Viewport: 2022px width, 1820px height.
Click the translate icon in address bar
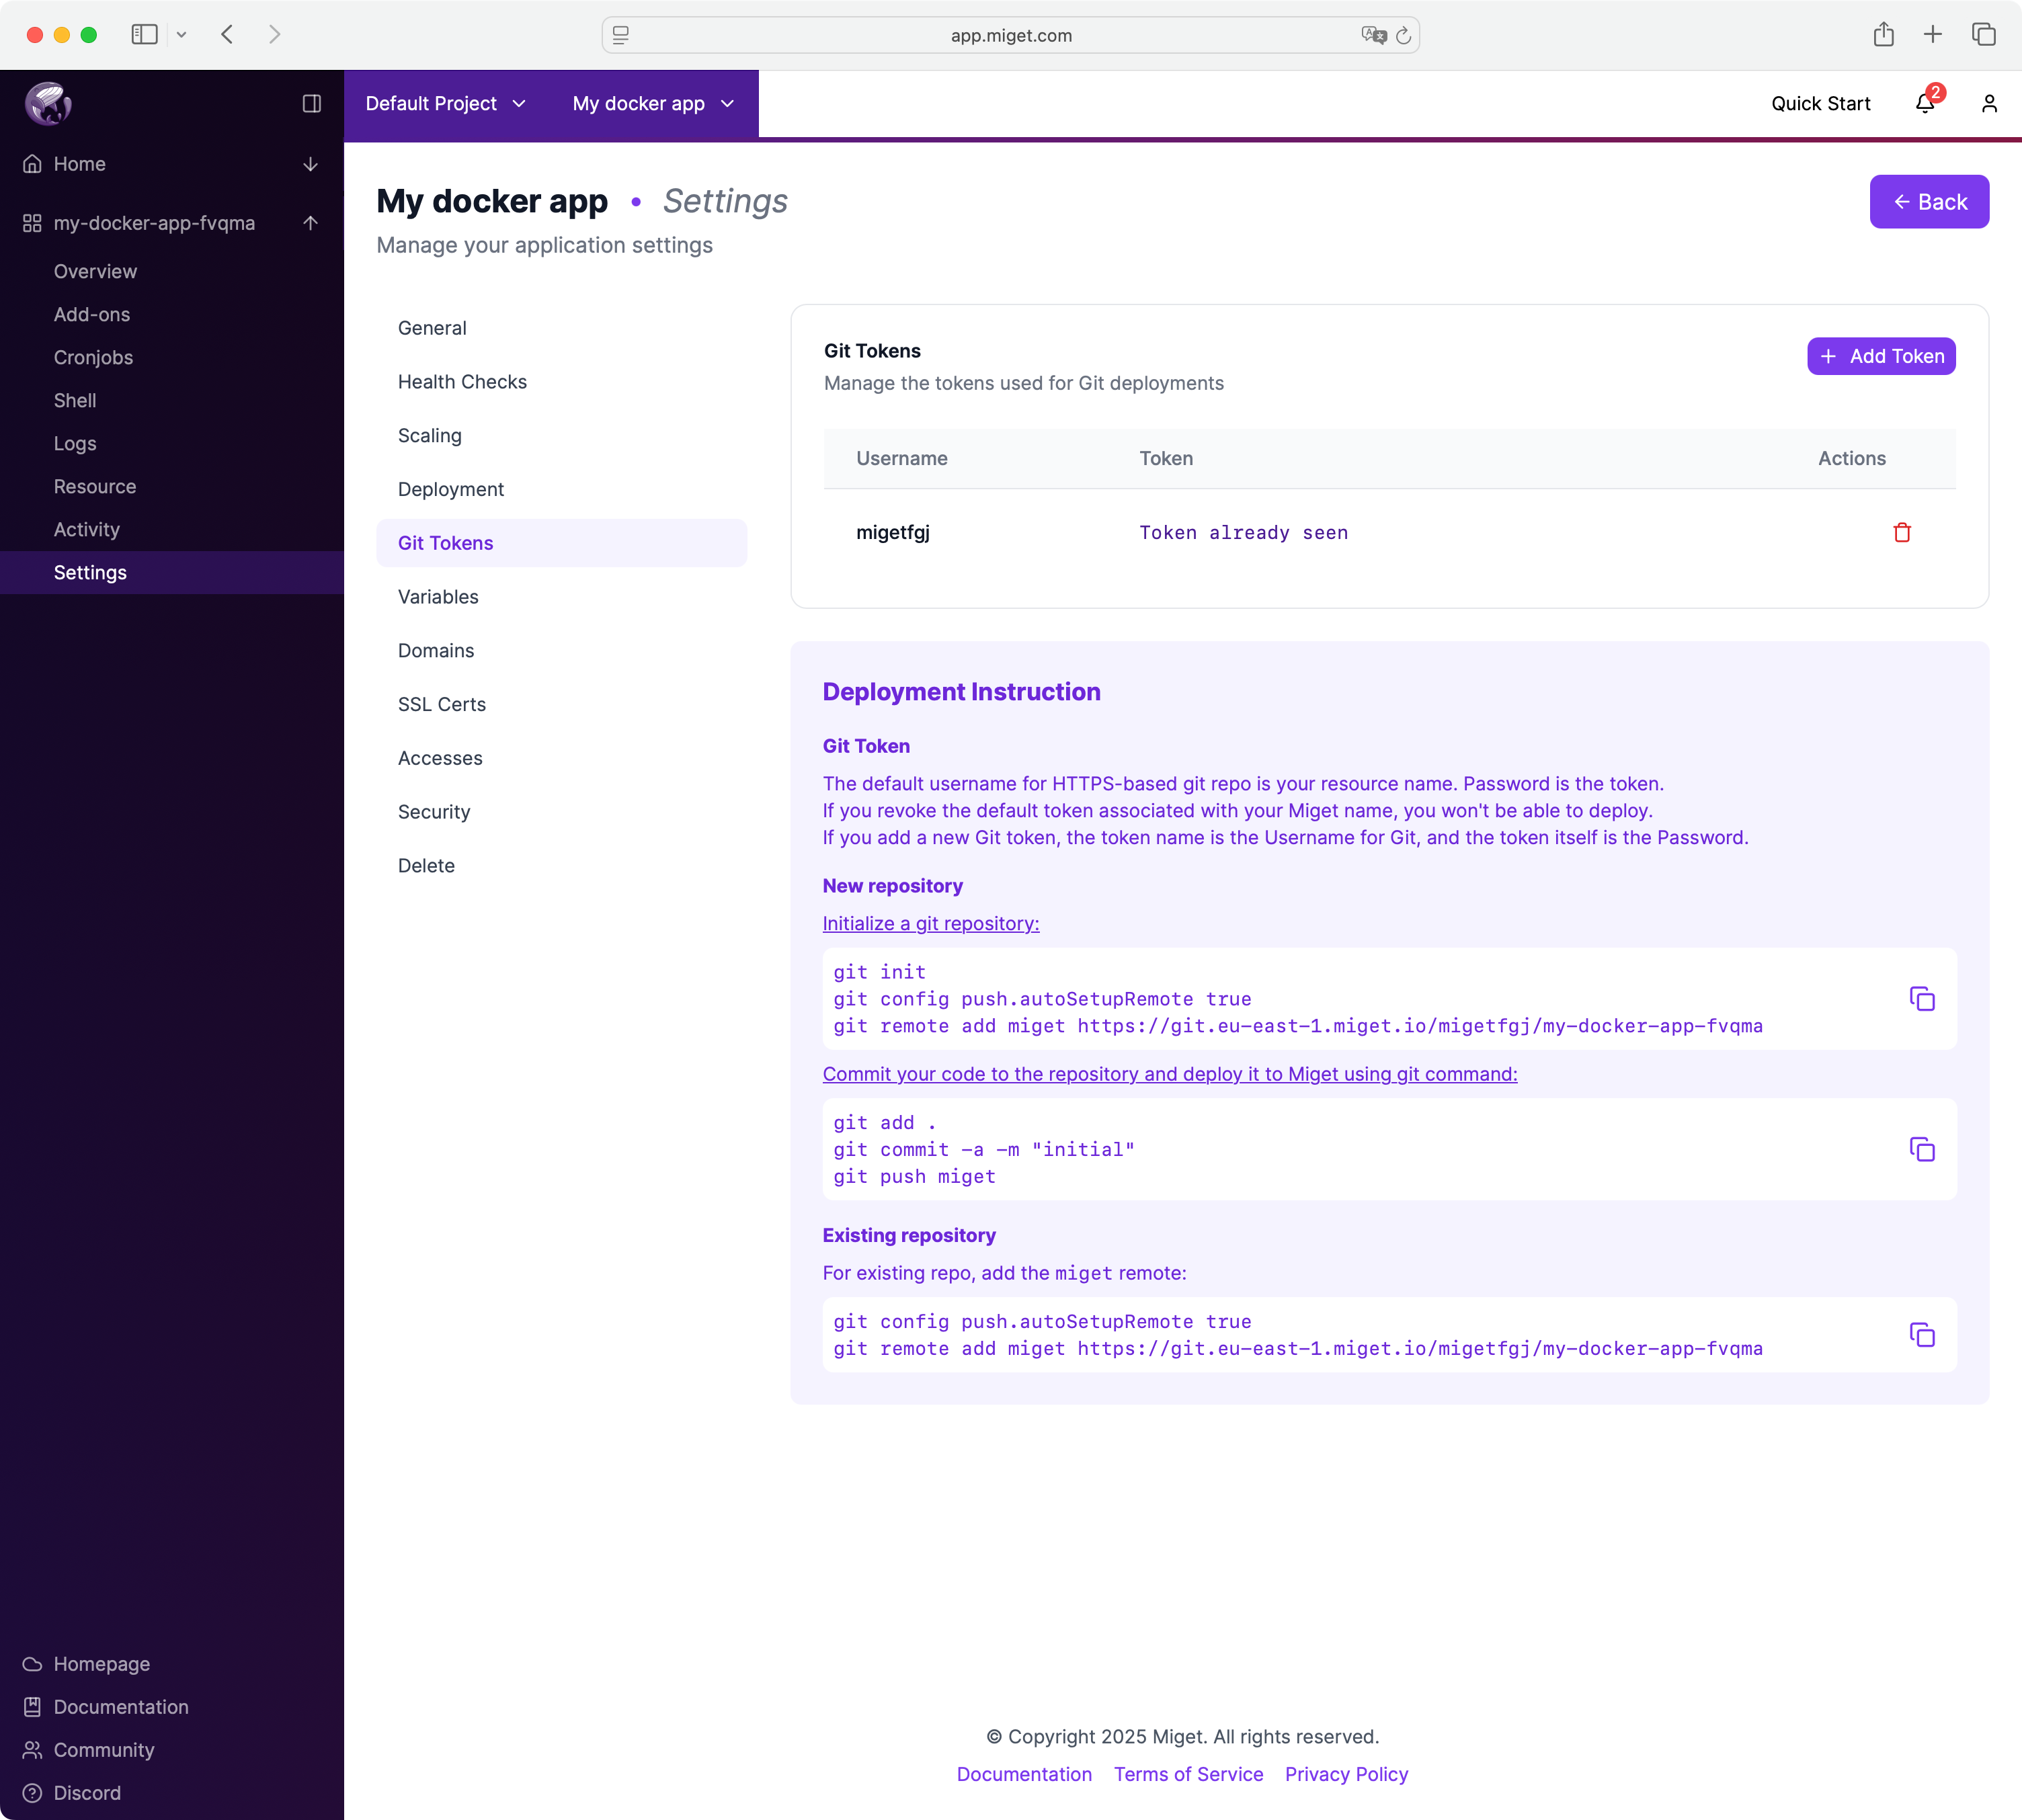tap(1373, 35)
